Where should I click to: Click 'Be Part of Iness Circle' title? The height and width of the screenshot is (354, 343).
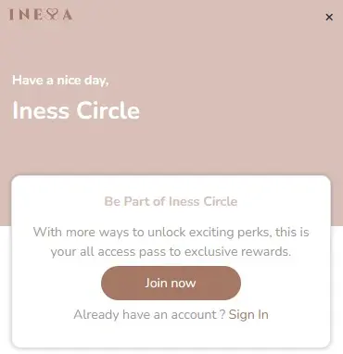(x=171, y=201)
